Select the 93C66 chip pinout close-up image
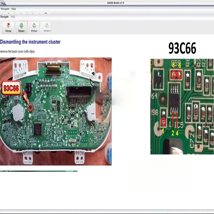The width and height of the screenshot is (214, 214). tap(182, 106)
